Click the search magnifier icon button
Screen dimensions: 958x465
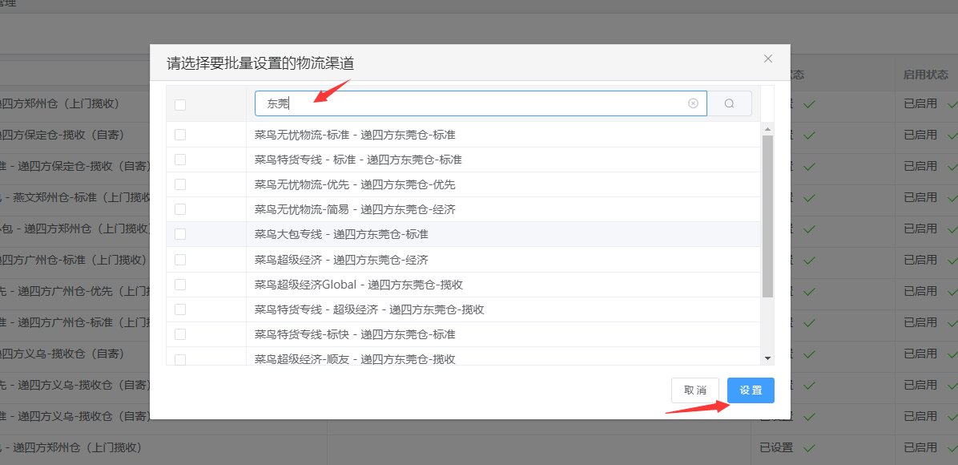click(730, 103)
